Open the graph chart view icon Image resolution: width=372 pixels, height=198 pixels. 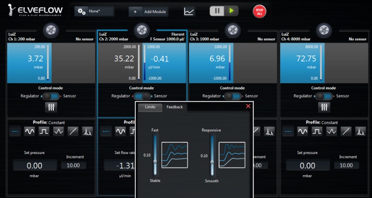click(190, 12)
